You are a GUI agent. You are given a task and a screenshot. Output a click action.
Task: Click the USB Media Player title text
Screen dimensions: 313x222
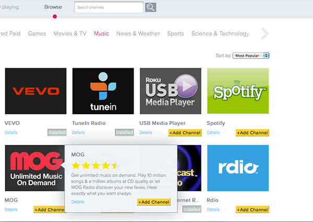click(162, 123)
